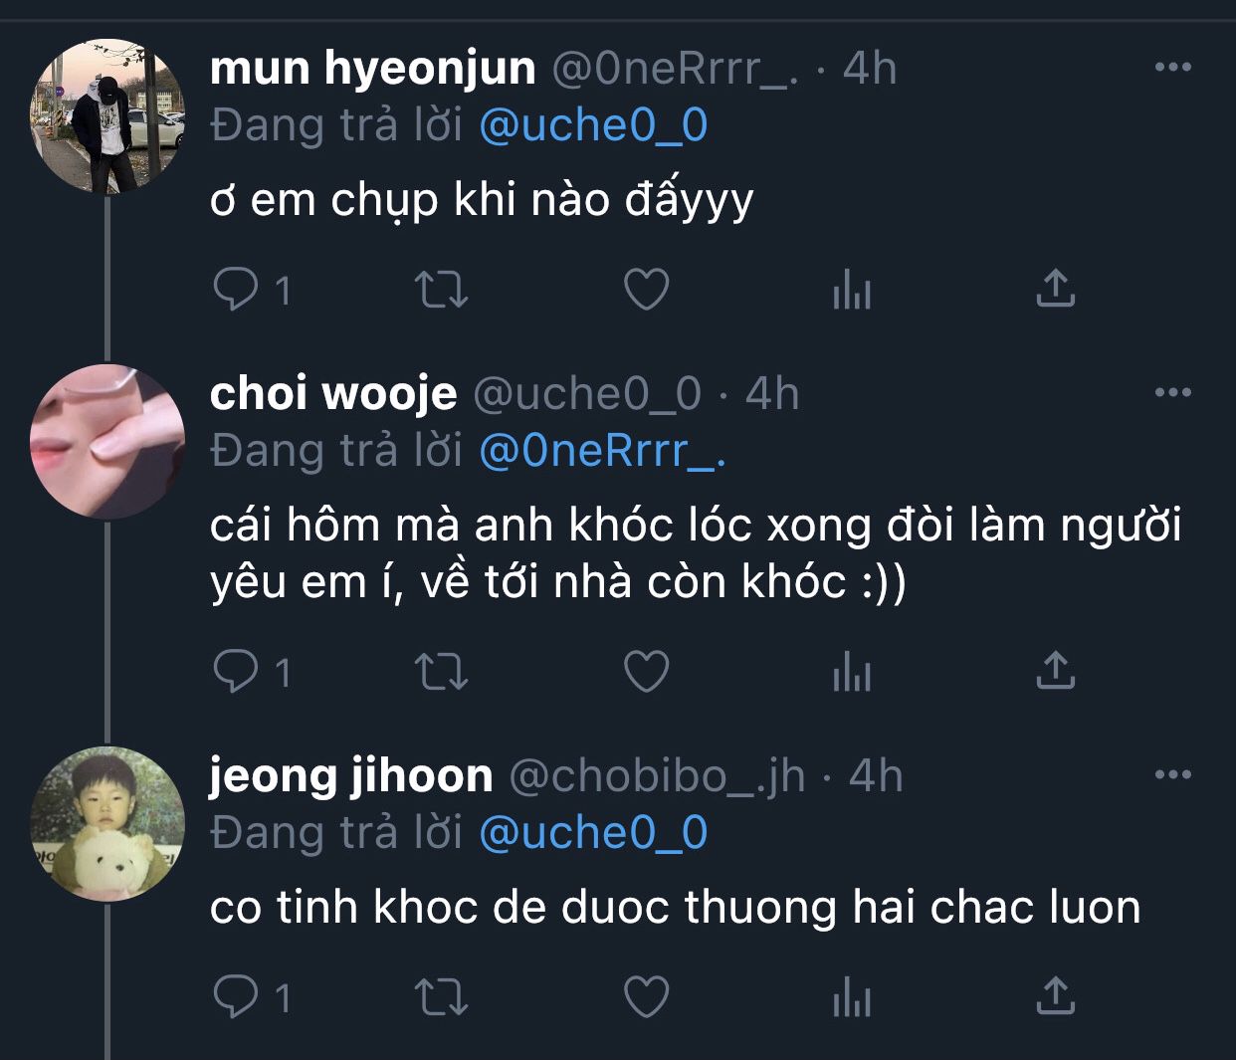Like mun hyeonjun's tweet
The image size is (1236, 1060).
pos(646,290)
